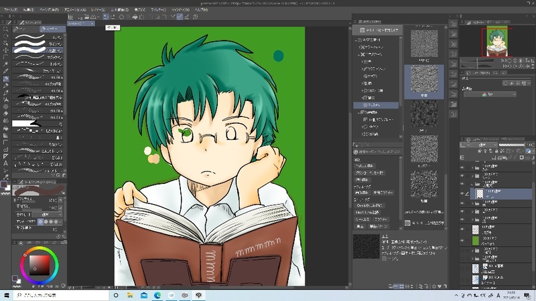Select the Airbrush tool

pyautogui.click(x=5, y=100)
